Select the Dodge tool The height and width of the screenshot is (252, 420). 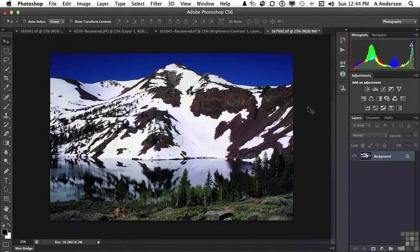coord(6,161)
